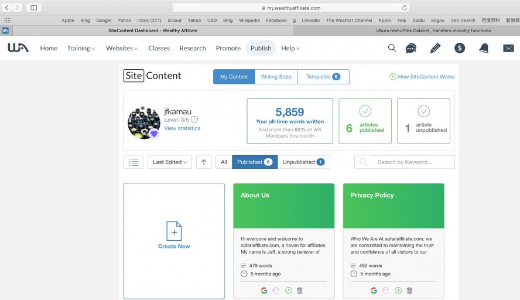Viewport: 520px width, 300px height.
Task: Open the 6 articles published box
Action: tap(365, 121)
